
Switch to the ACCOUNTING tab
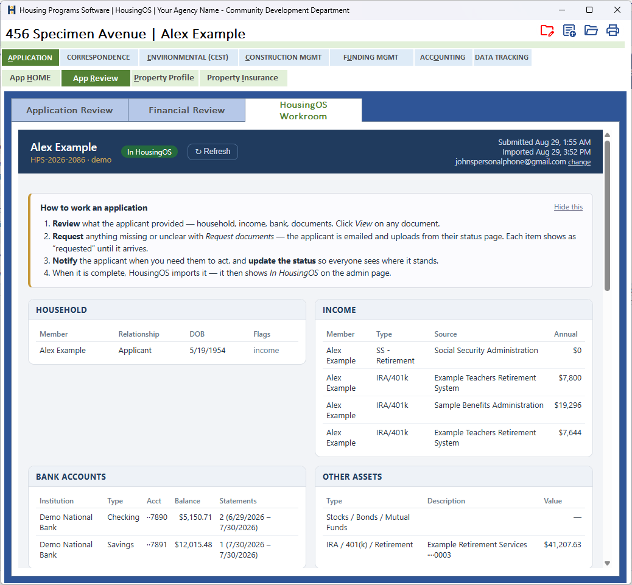point(443,58)
